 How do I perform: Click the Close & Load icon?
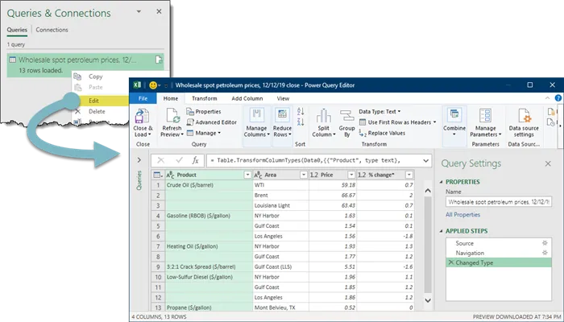pyautogui.click(x=143, y=115)
